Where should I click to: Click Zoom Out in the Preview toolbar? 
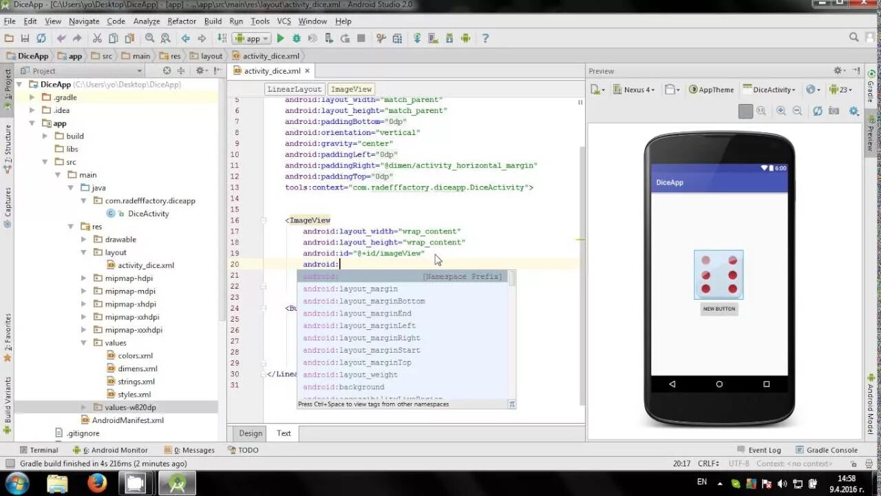click(797, 110)
